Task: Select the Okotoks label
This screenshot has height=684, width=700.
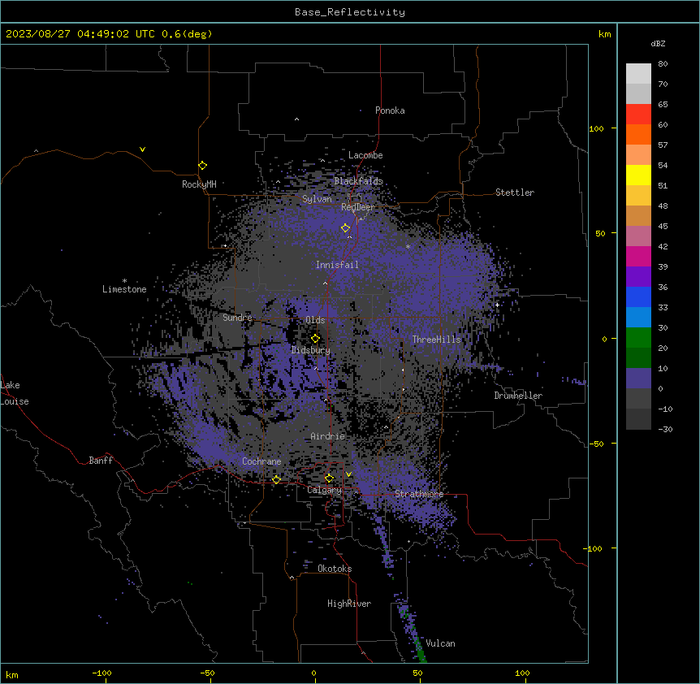Action: pos(335,569)
